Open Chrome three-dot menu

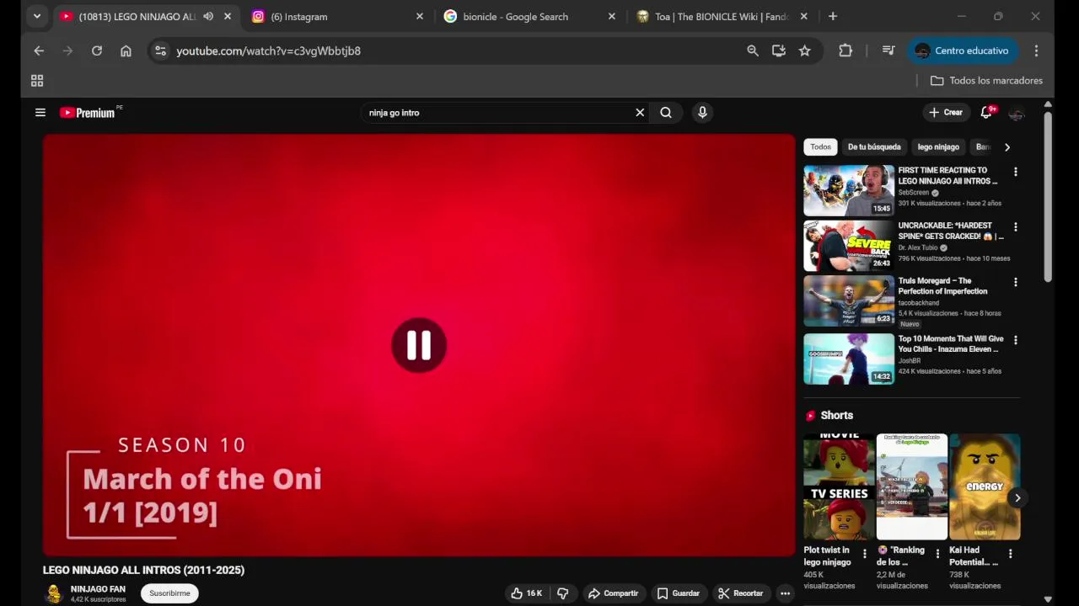click(1037, 50)
